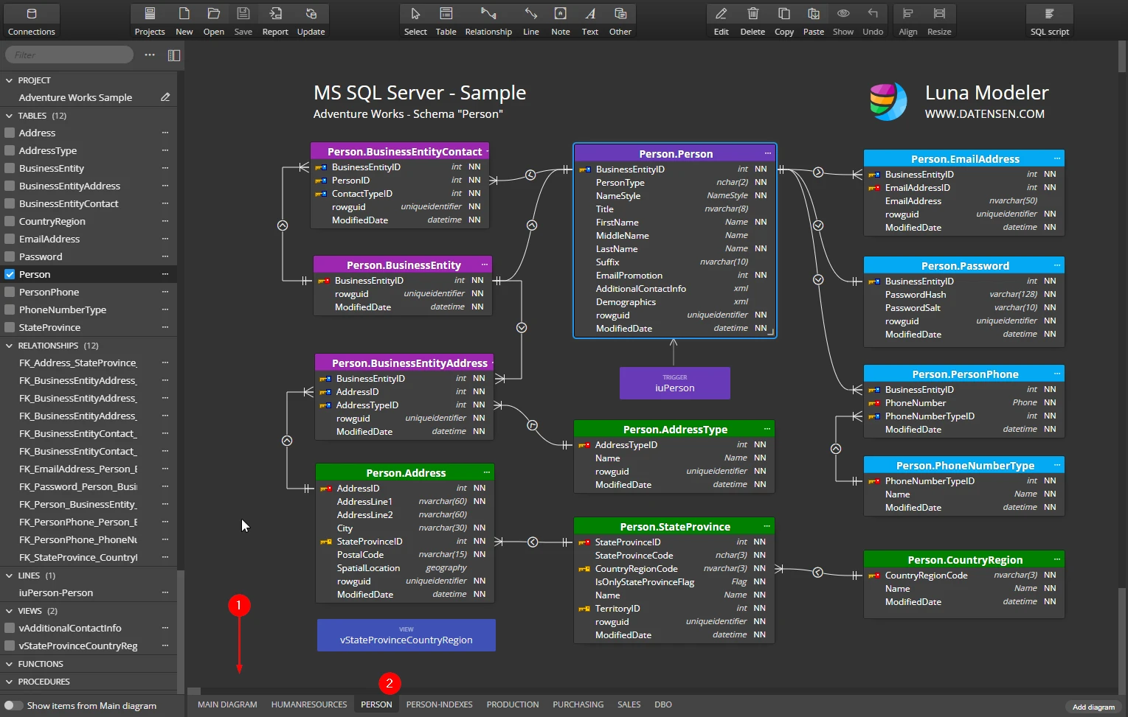The height and width of the screenshot is (717, 1128).
Task: Pick the Relationship tool
Action: [488, 21]
